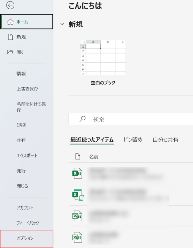Switch to the ピン留め tab
This screenshot has width=193, height=248.
[x=133, y=139]
